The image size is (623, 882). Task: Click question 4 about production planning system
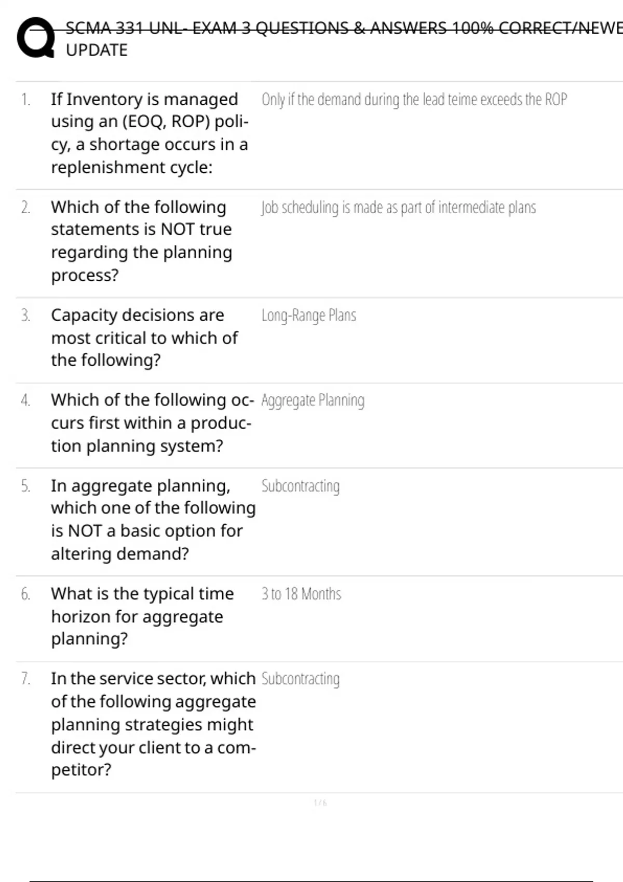153,422
